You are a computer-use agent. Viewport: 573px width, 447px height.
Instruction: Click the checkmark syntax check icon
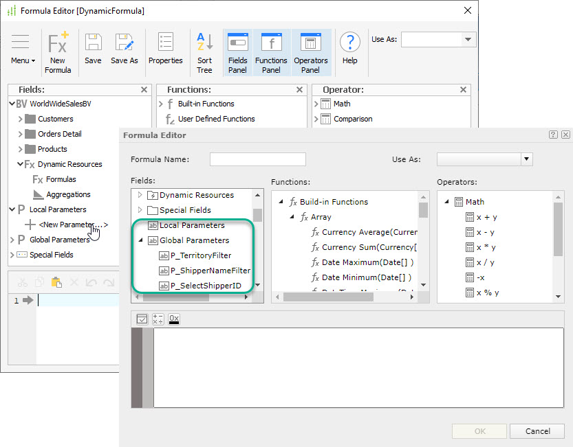142,319
